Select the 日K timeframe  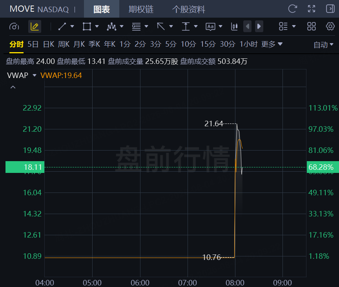[49, 44]
